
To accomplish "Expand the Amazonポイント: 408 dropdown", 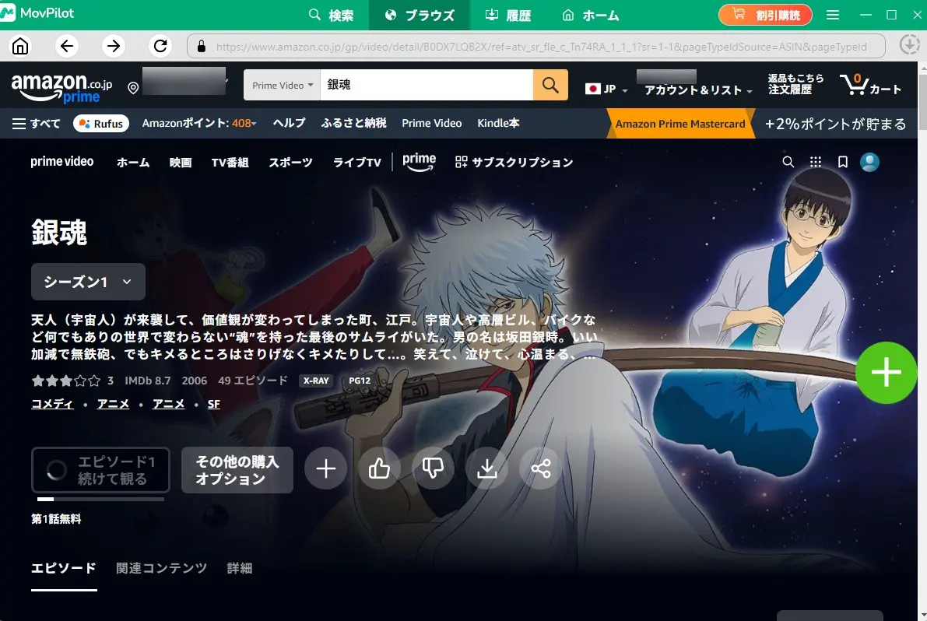I will (199, 123).
